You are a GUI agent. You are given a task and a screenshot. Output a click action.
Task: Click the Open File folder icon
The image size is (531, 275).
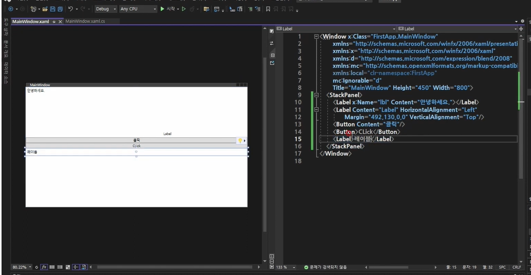(45, 9)
